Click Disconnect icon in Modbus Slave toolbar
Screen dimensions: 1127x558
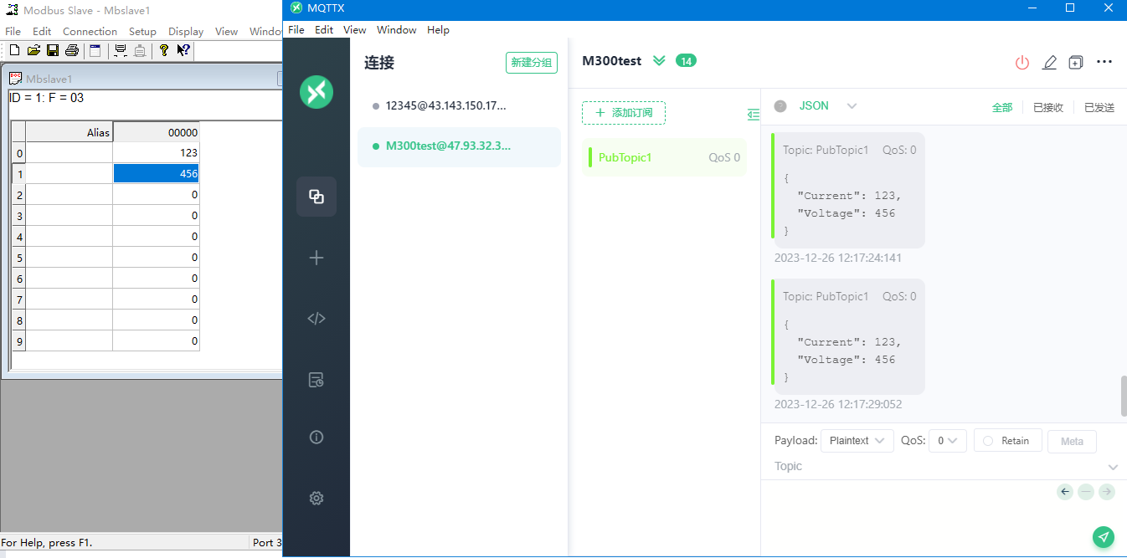[140, 50]
